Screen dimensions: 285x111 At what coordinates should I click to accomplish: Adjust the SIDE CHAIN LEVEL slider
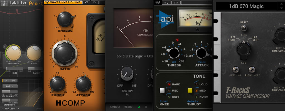(x=10, y=92)
